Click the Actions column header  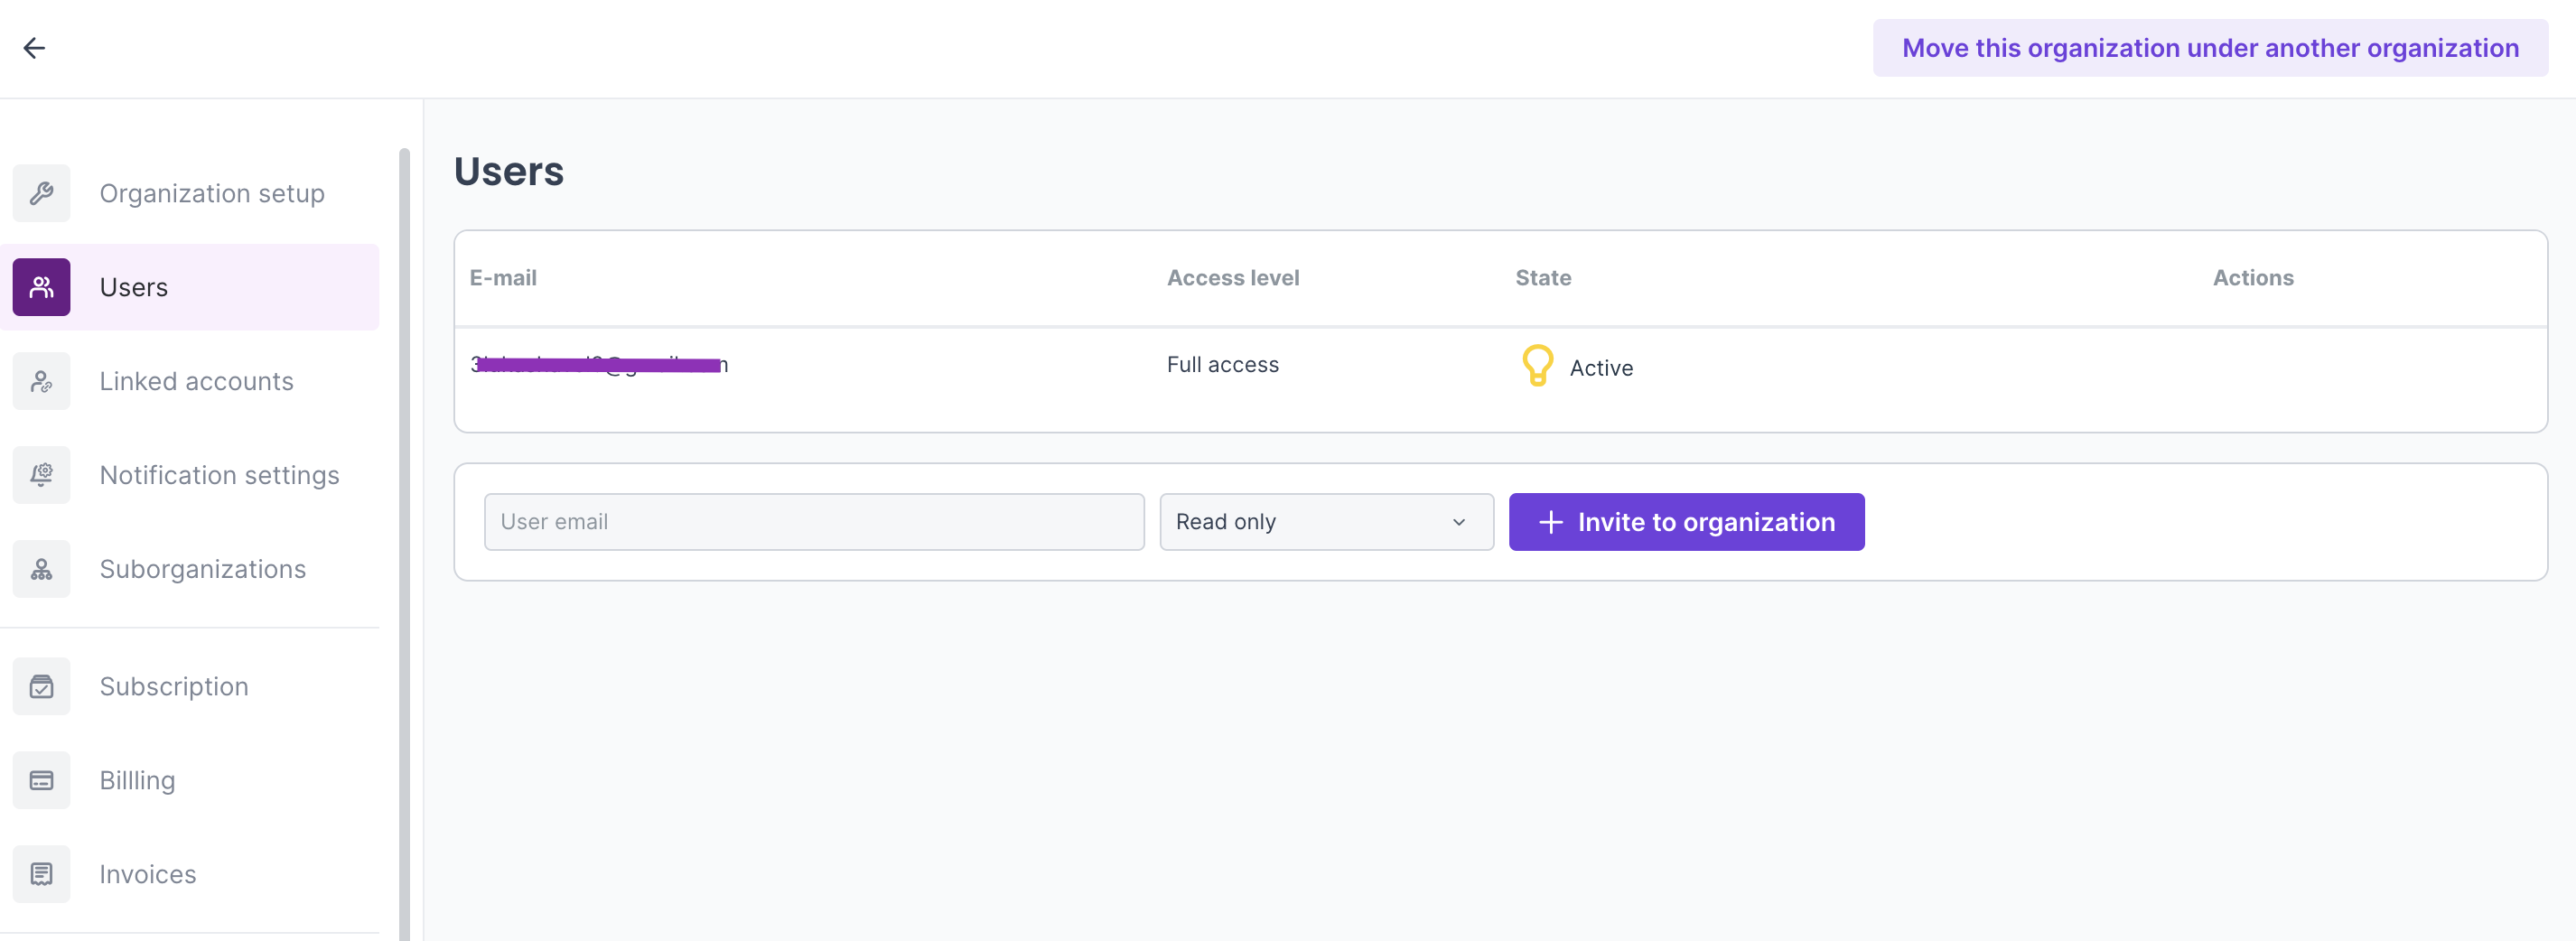pyautogui.click(x=2253, y=278)
